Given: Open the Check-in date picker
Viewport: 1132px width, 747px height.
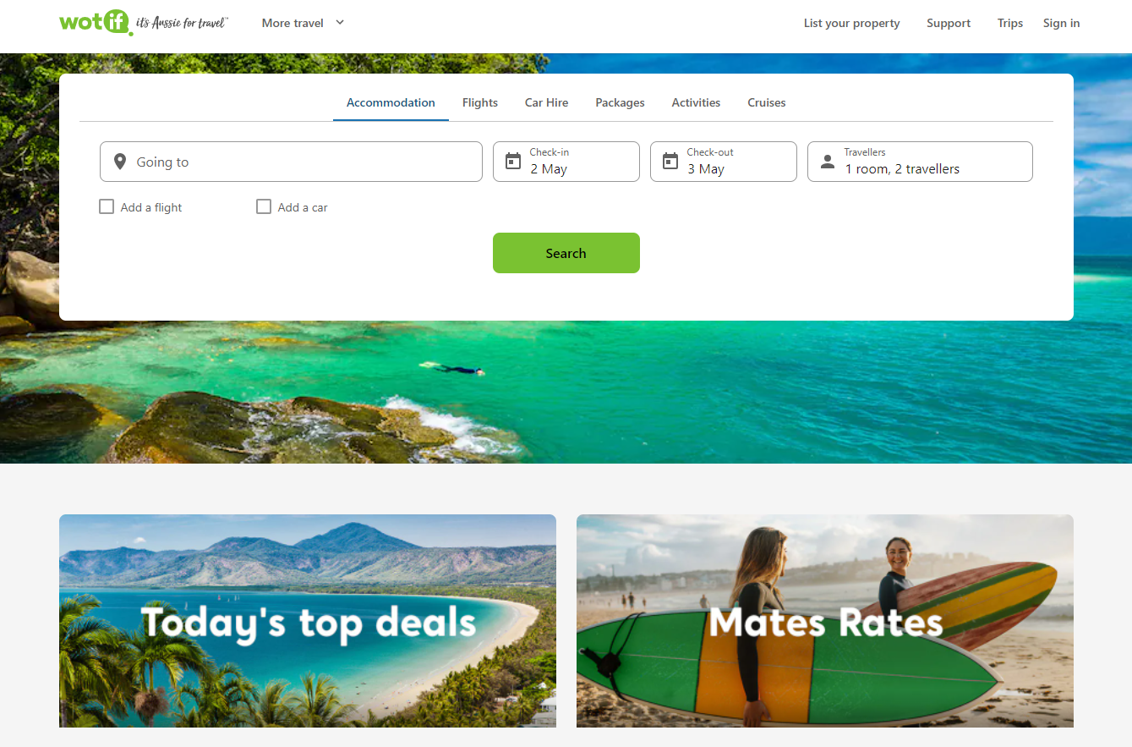Looking at the screenshot, I should [x=566, y=162].
